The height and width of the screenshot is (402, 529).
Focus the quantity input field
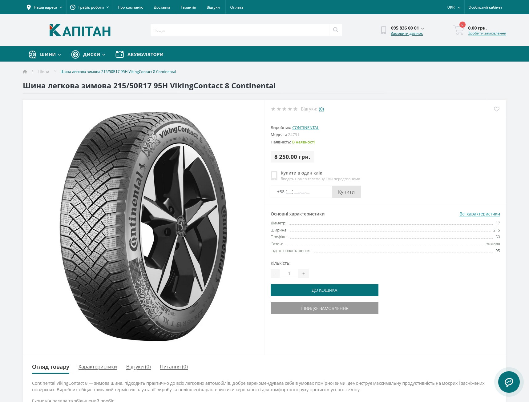click(x=289, y=273)
